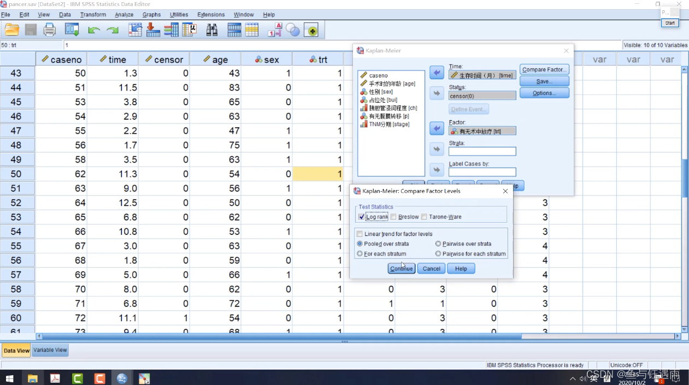The width and height of the screenshot is (689, 385).
Task: Click the Undo arrow in the toolbar
Action: (94, 31)
